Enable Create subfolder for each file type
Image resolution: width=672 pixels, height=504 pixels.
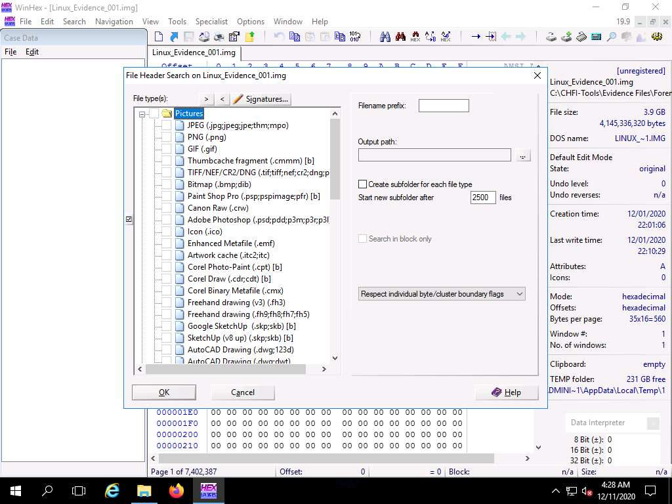[x=362, y=184]
